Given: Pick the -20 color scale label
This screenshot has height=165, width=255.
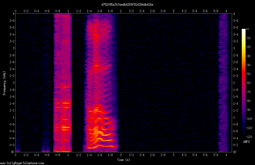Looking at the screenshot, I should coord(248,47).
